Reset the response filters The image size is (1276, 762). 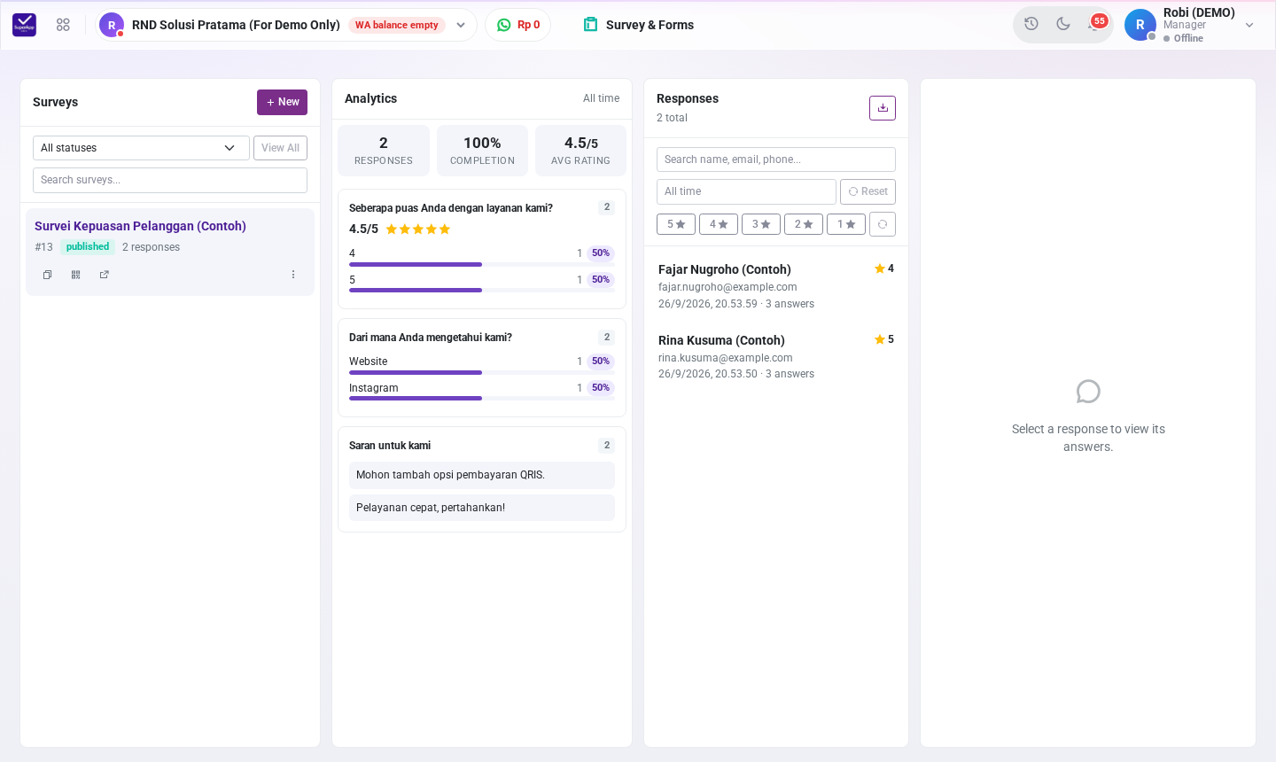pyautogui.click(x=868, y=191)
